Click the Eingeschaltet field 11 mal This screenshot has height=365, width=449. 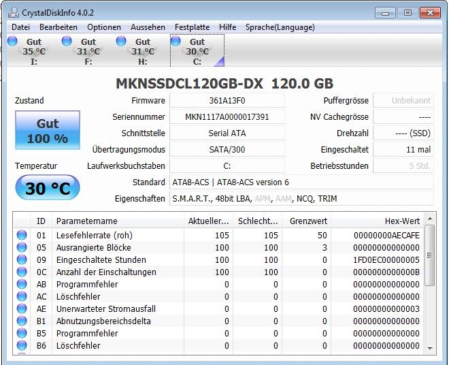click(403, 150)
